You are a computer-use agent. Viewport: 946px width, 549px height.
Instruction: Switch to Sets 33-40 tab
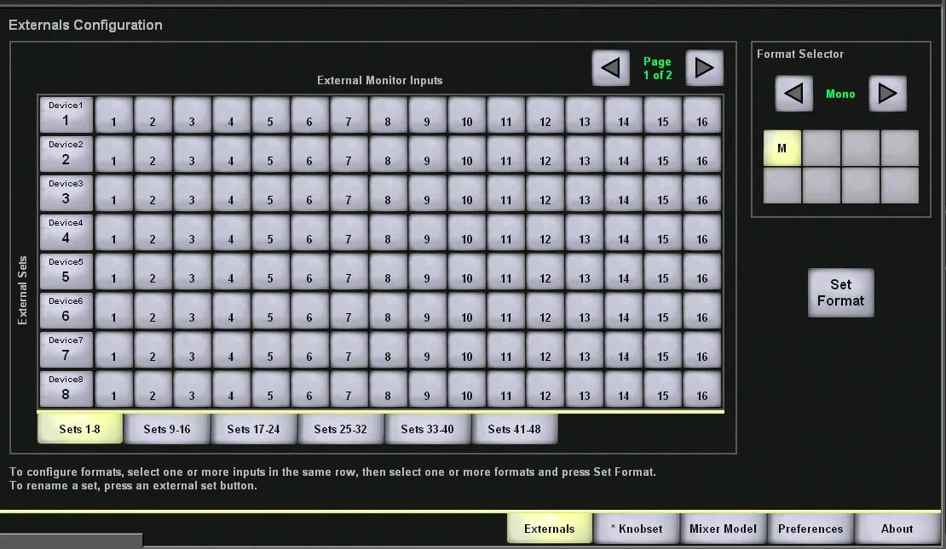pos(427,429)
